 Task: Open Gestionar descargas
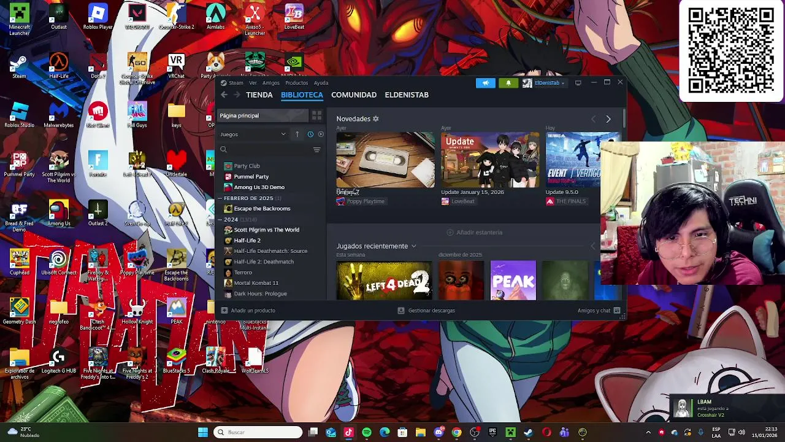click(x=426, y=311)
